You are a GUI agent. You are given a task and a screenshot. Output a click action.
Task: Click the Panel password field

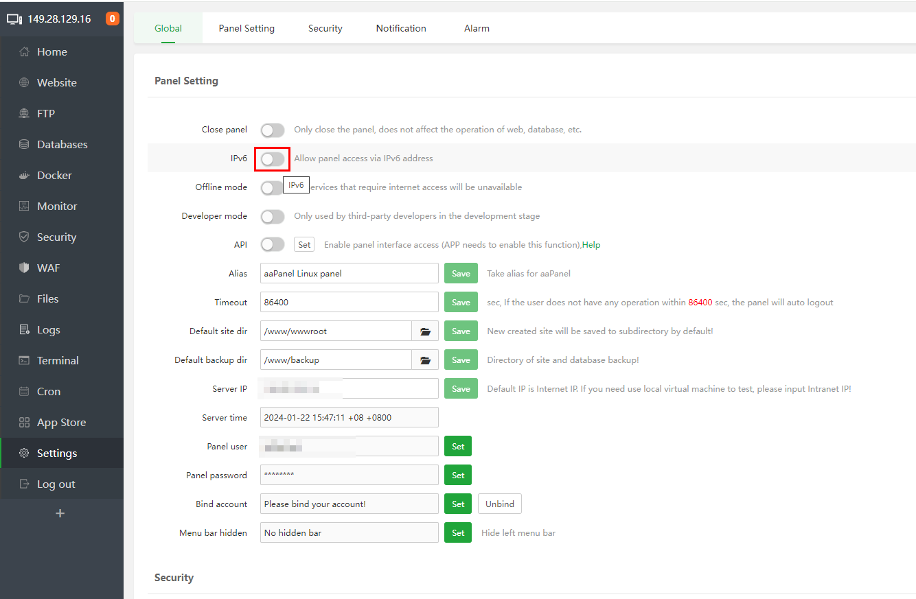coord(350,475)
